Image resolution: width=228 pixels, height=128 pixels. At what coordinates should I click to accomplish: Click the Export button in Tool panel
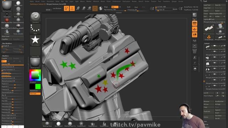point(220,11)
